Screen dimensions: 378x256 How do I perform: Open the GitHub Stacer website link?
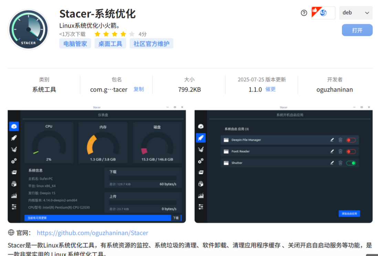pyautogui.click(x=93, y=233)
